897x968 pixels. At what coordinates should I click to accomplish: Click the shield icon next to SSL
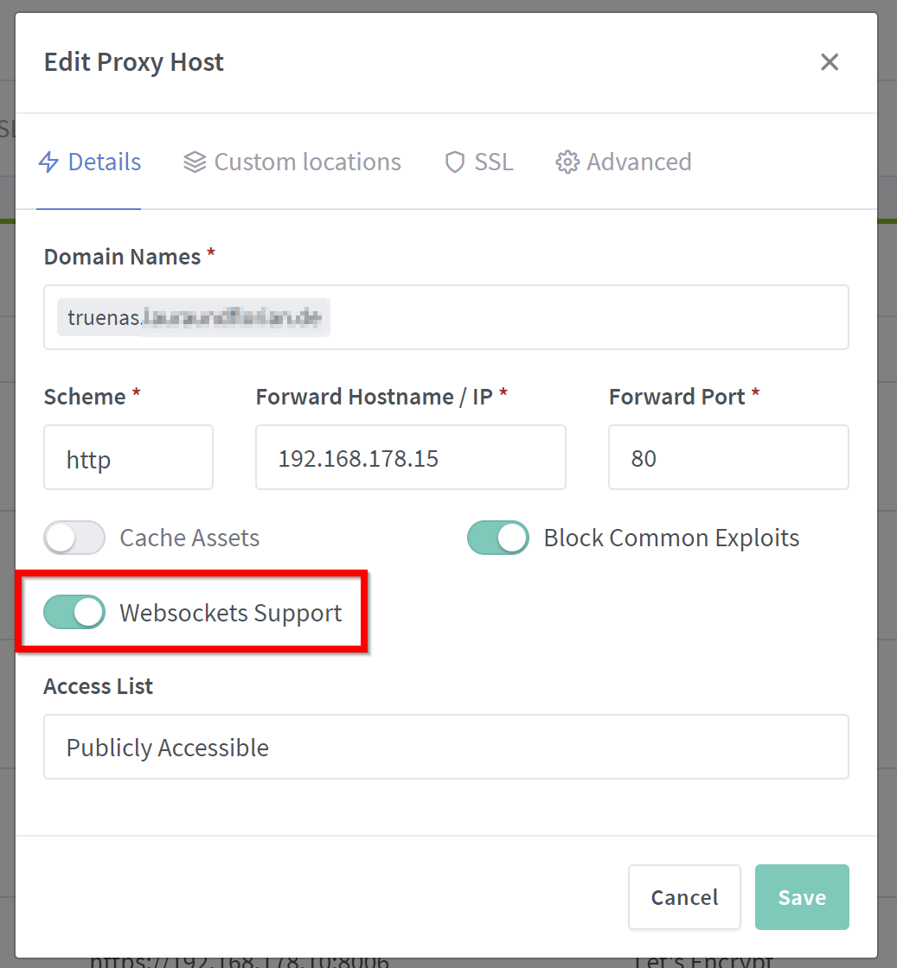pyautogui.click(x=455, y=162)
